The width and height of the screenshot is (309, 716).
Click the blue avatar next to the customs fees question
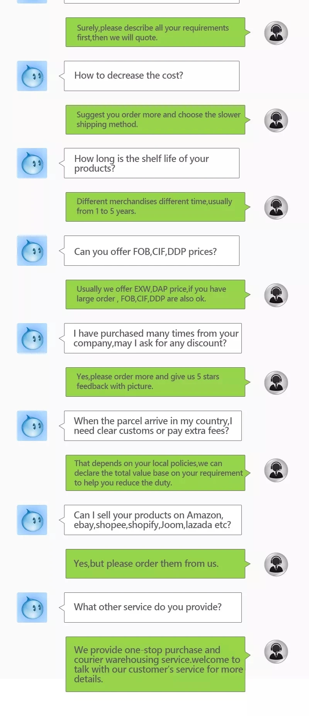pos(32,426)
